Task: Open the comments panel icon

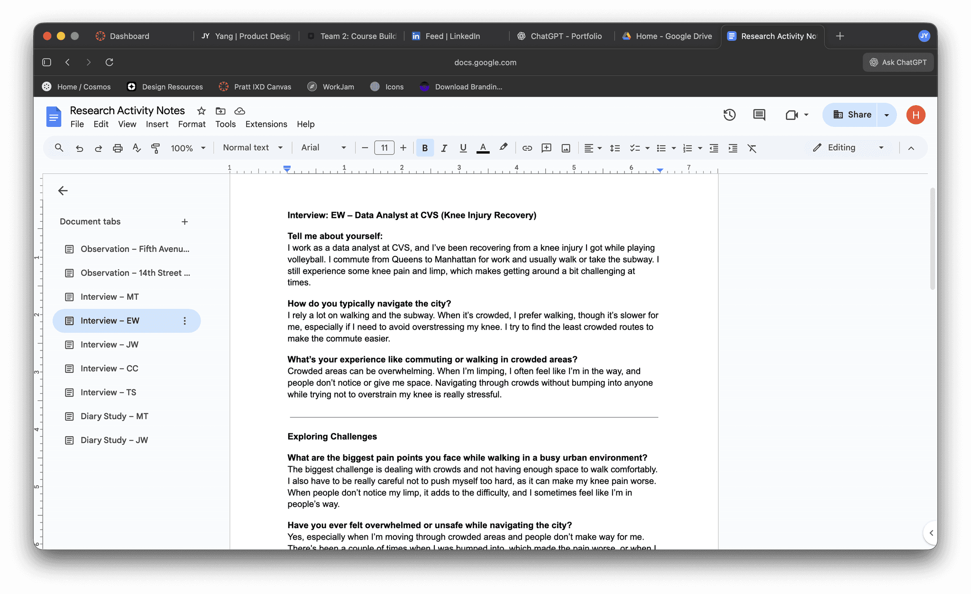Action: click(x=759, y=115)
